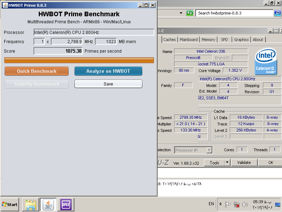Switch to the Memory tab in CPU-Z

208,40
